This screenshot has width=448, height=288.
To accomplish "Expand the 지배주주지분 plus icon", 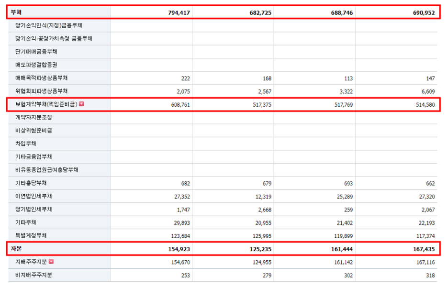I will [51, 261].
